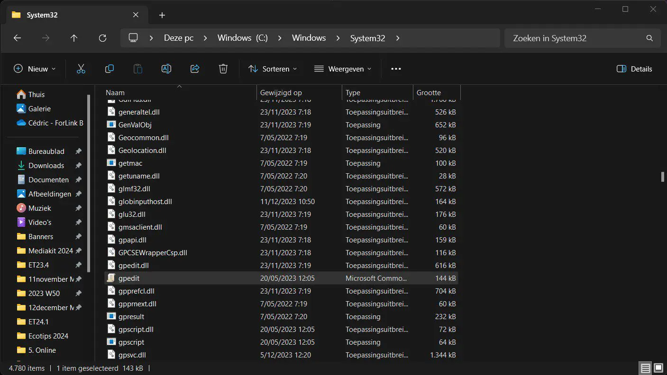Expand chevron after Windows (C:) in breadcrumb
Image resolution: width=667 pixels, height=375 pixels.
click(280, 38)
